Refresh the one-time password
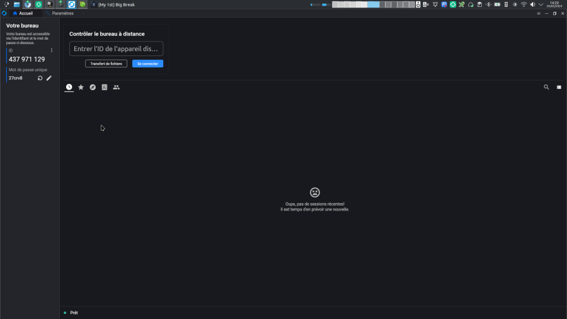Screen dimensions: 567x319 (40, 78)
